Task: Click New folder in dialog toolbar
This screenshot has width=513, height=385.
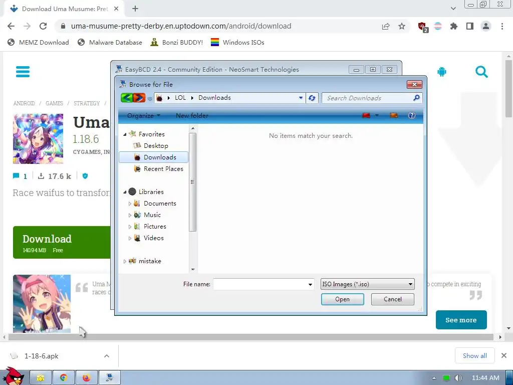Action: [x=192, y=116]
